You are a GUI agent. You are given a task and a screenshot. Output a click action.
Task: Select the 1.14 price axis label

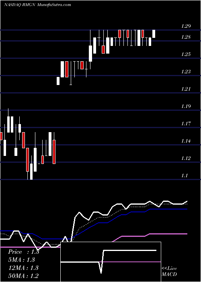tap(186, 141)
